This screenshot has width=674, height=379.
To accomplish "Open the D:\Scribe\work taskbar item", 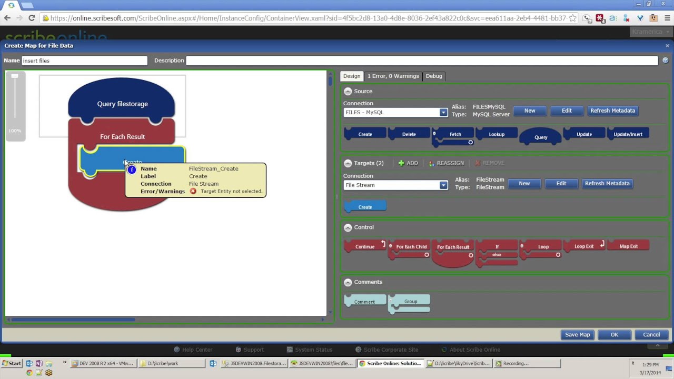I will (171, 363).
